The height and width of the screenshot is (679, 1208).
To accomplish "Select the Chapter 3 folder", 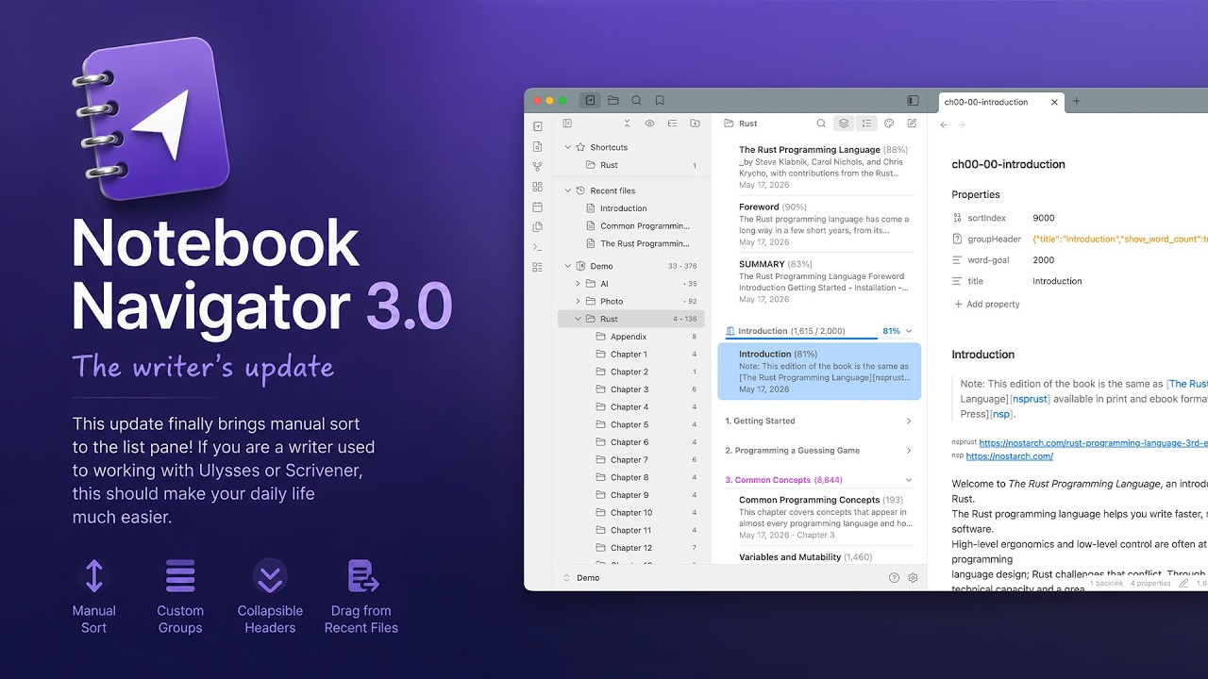I will click(631, 389).
